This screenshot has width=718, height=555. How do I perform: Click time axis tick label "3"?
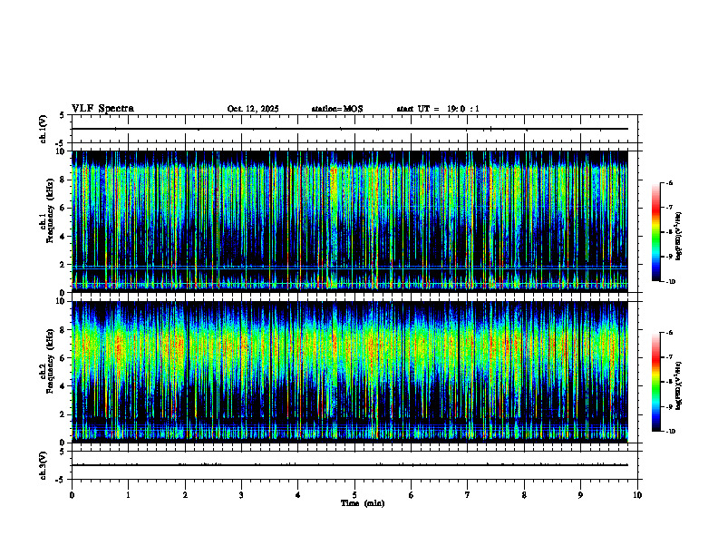(241, 495)
